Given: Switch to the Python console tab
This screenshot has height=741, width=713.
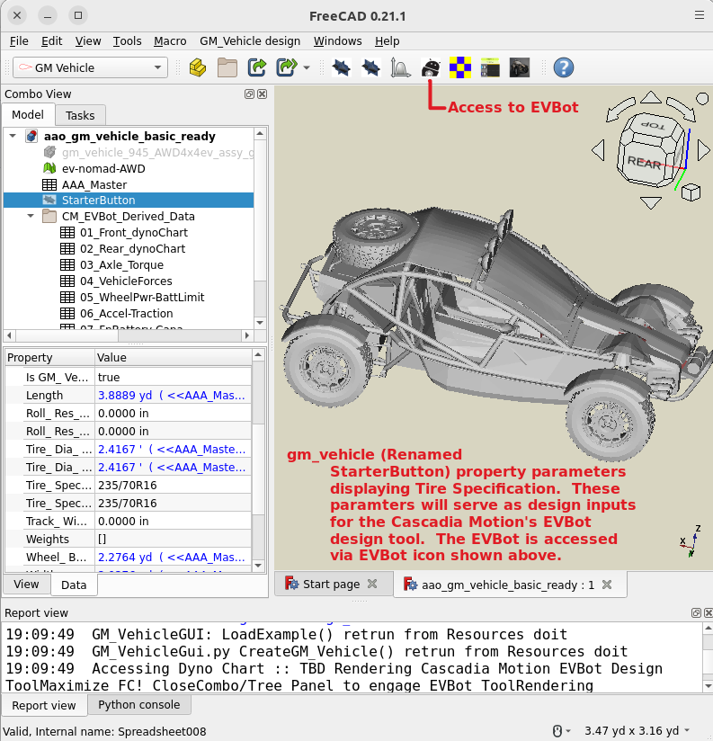Looking at the screenshot, I should point(138,705).
